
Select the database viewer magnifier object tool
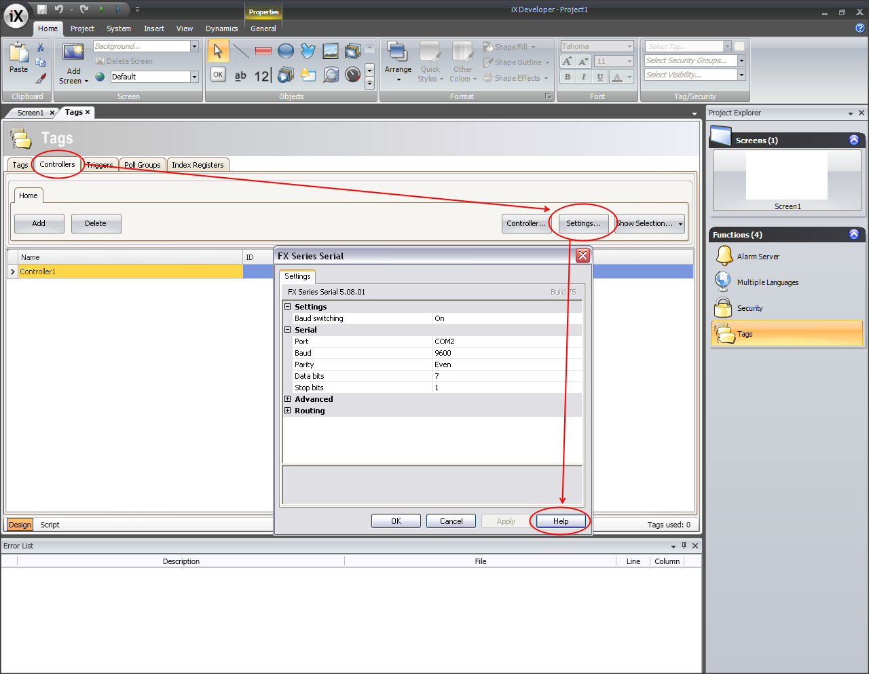click(x=331, y=75)
